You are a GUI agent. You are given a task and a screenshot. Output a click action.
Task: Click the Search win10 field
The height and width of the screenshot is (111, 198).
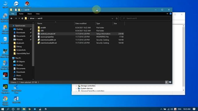[x=146, y=18]
